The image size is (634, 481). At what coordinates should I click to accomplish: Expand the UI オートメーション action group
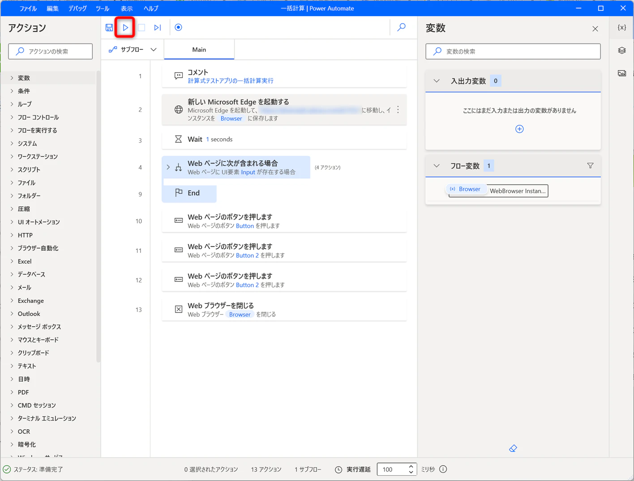click(12, 222)
